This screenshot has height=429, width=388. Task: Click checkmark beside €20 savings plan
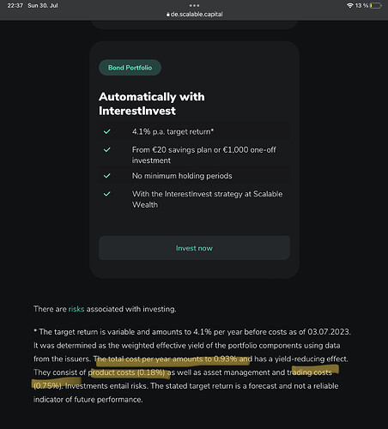coord(107,149)
